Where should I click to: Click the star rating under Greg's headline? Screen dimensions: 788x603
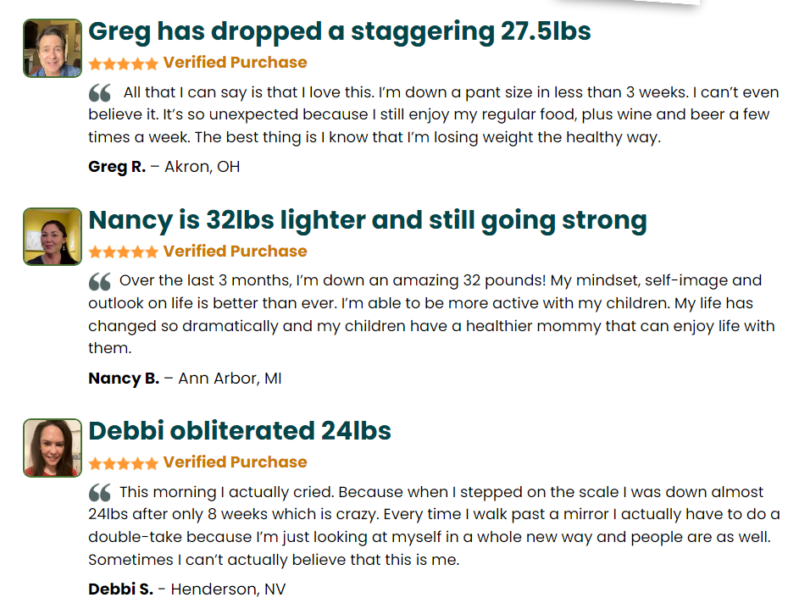(x=123, y=64)
